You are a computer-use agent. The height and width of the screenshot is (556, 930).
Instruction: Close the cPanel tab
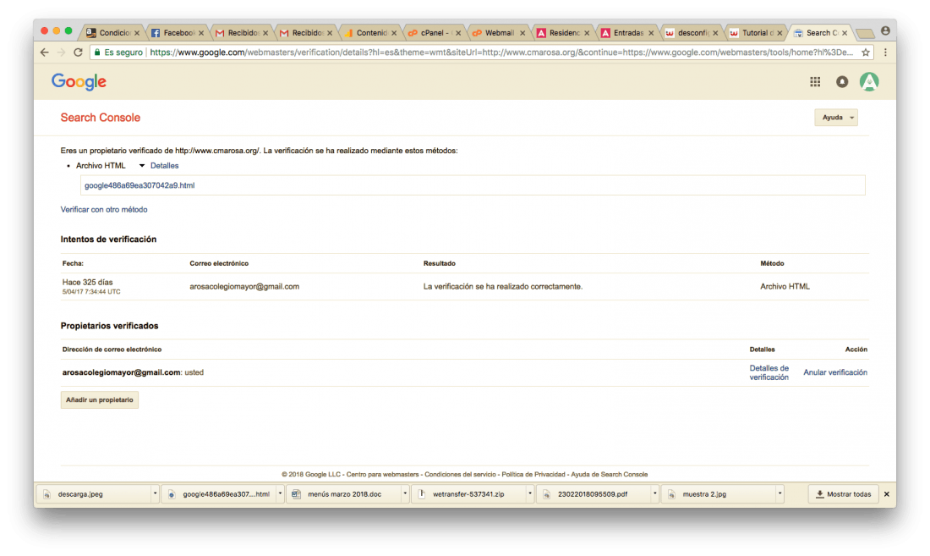pyautogui.click(x=458, y=33)
